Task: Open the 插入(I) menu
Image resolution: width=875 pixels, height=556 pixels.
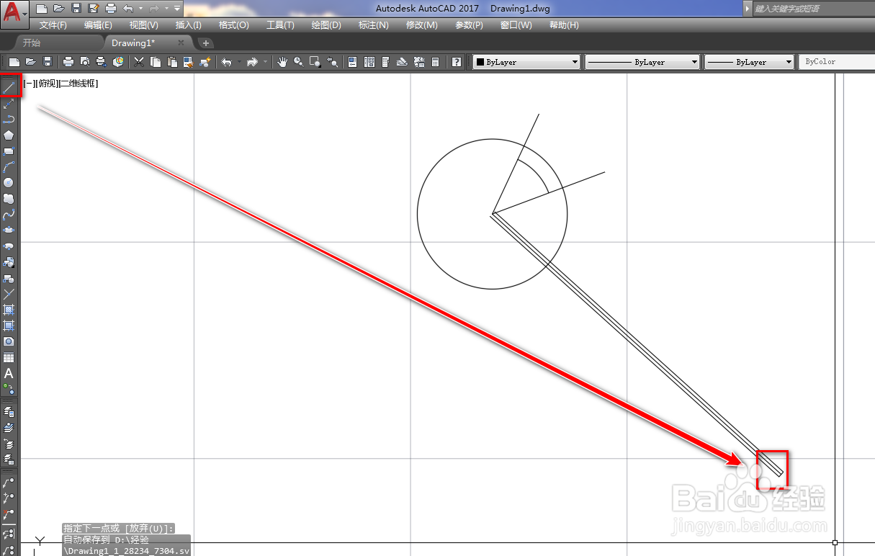Action: pos(189,25)
